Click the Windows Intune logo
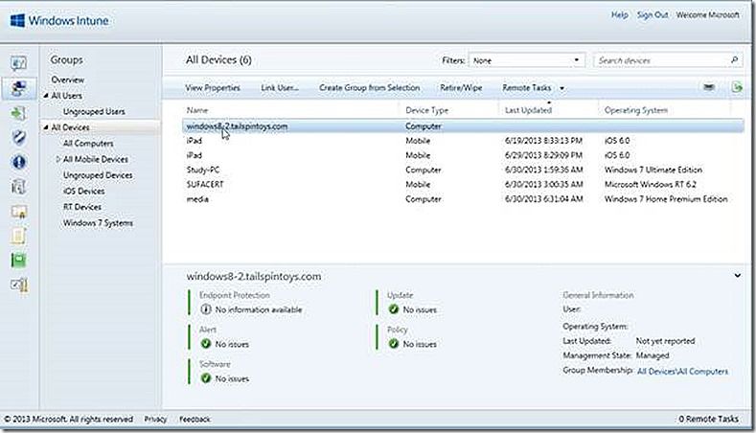Screen dimensions: 756x433 59,21
